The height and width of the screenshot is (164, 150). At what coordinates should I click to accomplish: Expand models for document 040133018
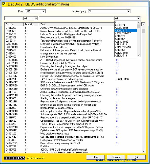click(117, 111)
